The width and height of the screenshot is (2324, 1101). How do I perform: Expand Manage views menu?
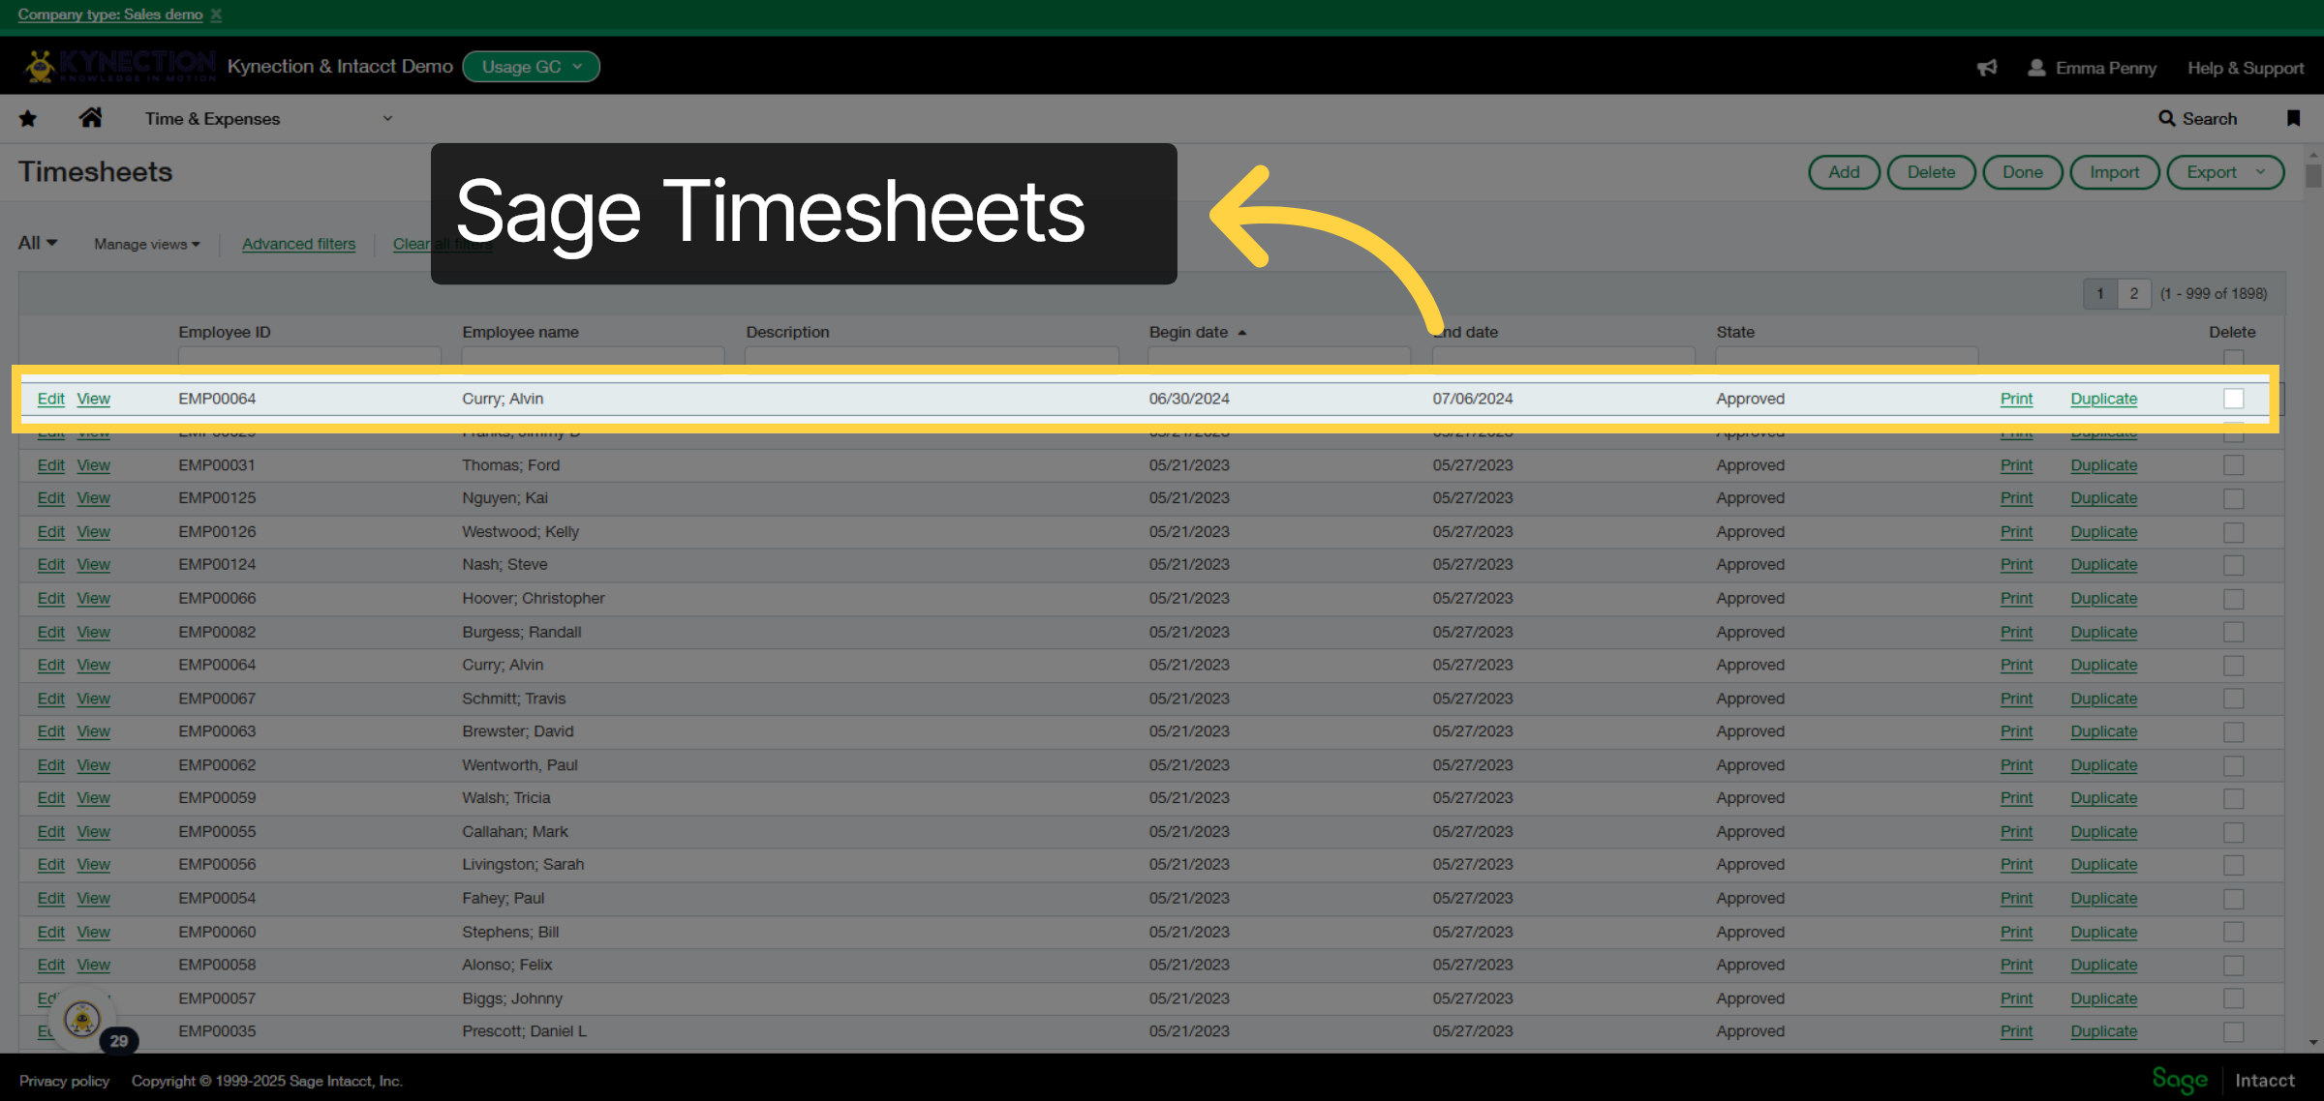(147, 244)
